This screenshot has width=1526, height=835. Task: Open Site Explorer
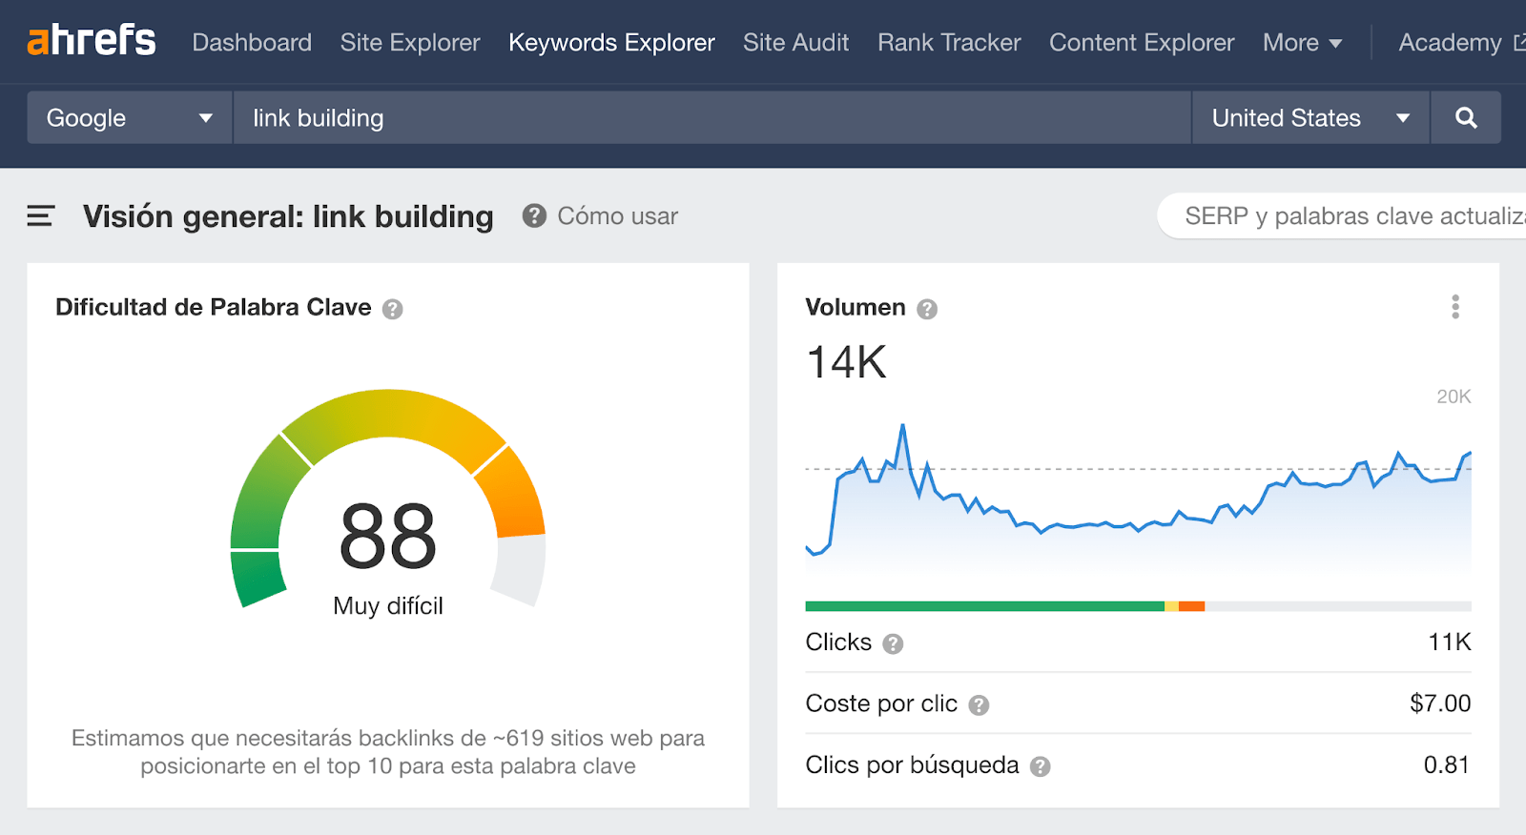point(410,43)
